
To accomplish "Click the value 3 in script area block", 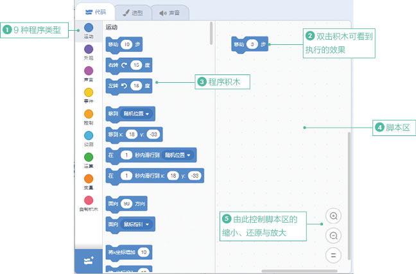I will pyautogui.click(x=252, y=44).
